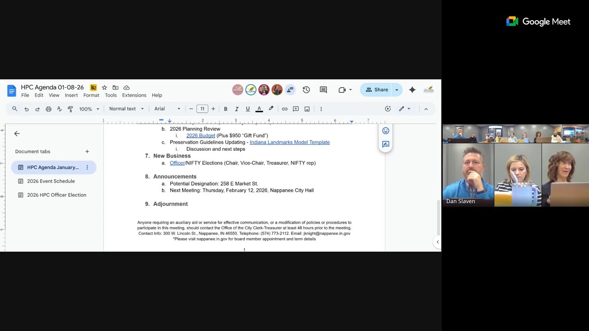
Task: Open the Tools menu
Action: click(x=111, y=95)
